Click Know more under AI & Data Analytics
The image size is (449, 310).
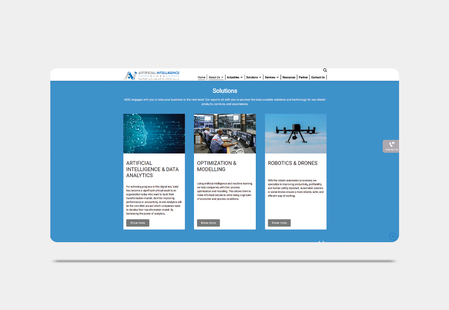[138, 223]
